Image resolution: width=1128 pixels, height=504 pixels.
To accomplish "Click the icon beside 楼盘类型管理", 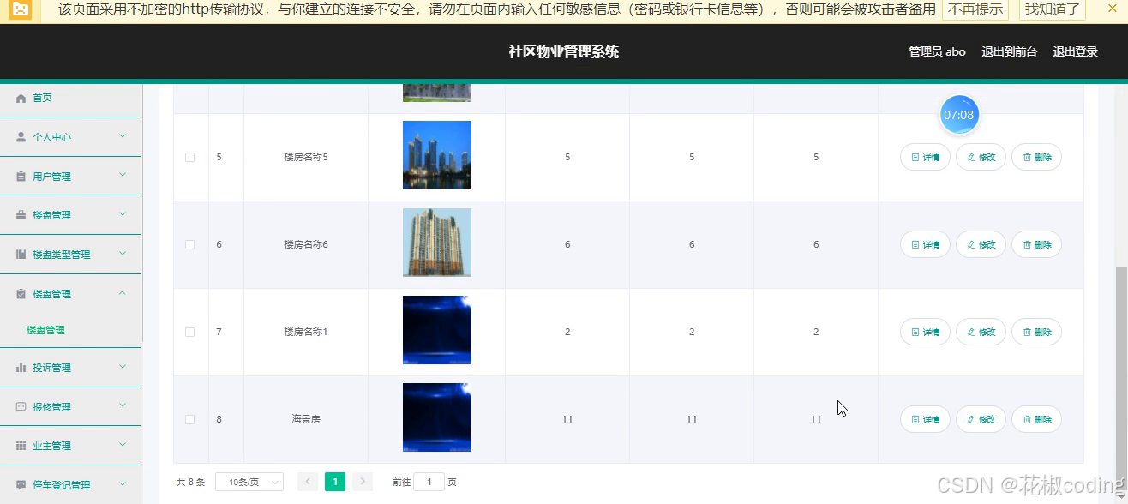I will [x=21, y=255].
